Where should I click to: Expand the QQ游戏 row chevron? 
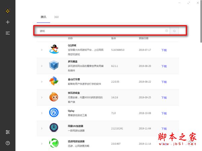tap(42, 50)
